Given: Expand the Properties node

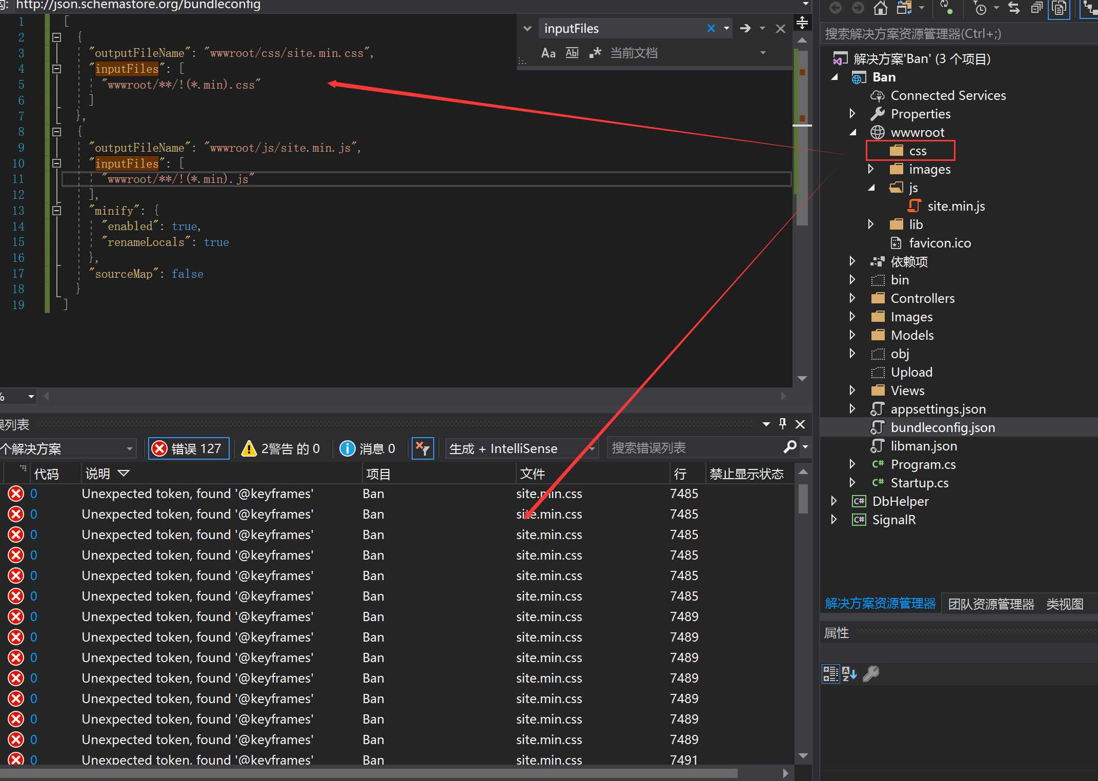Looking at the screenshot, I should [852, 113].
